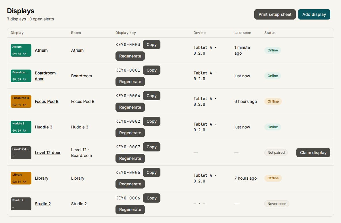Viewport: 341px width, 223px height.
Task: Copy display key KEY0-0001
Action: point(151,70)
